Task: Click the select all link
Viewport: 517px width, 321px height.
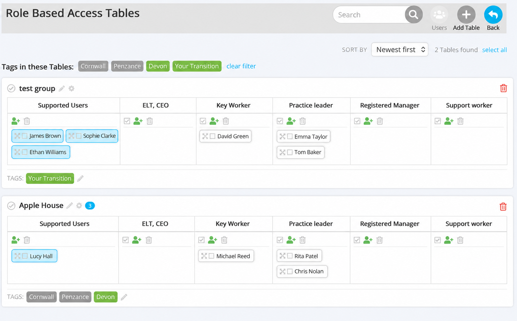Action: coord(494,50)
